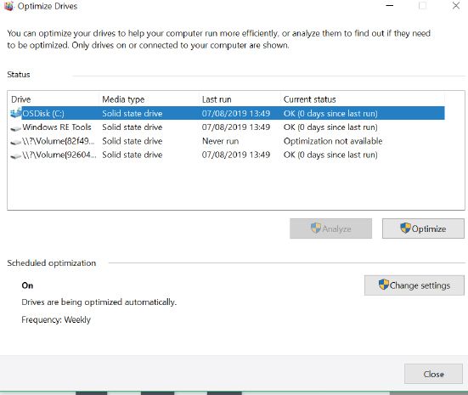468x395 pixels.
Task: Click the Volume{82f49 drive icon
Action: click(x=16, y=142)
